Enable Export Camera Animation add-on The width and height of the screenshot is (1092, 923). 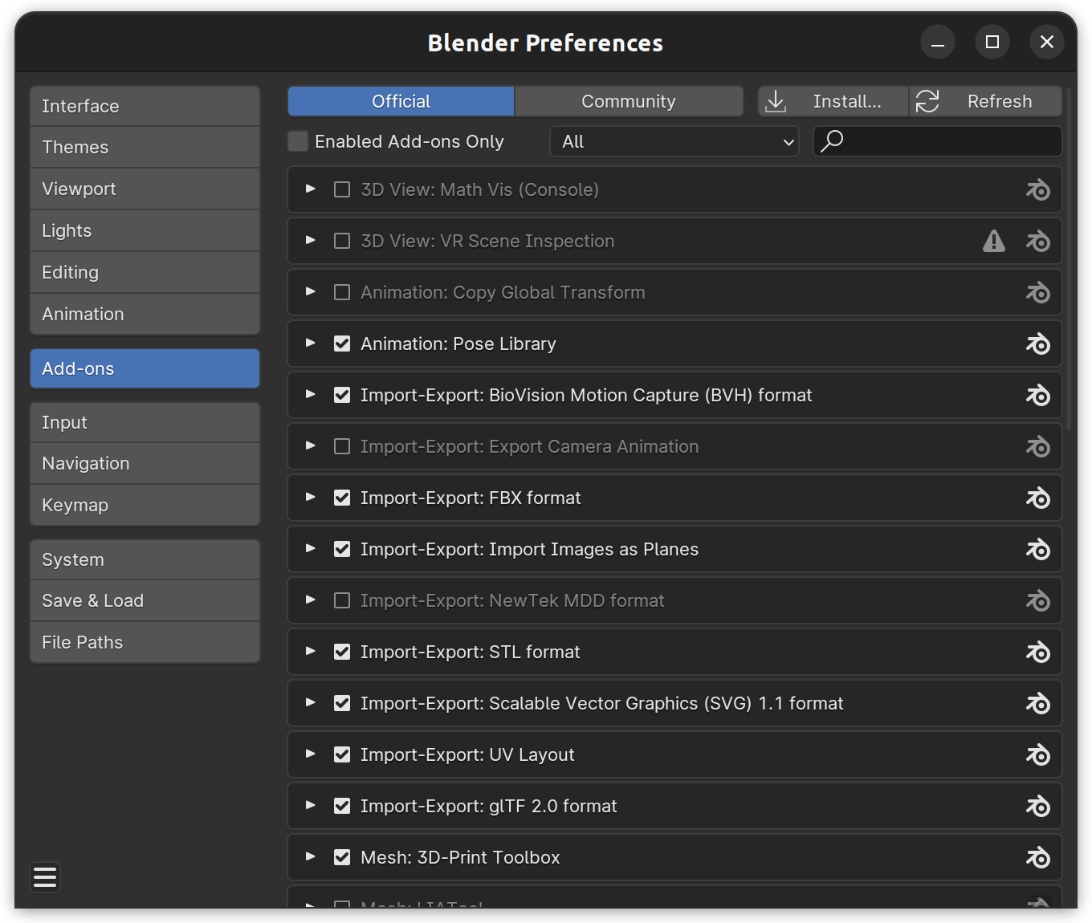coord(342,446)
